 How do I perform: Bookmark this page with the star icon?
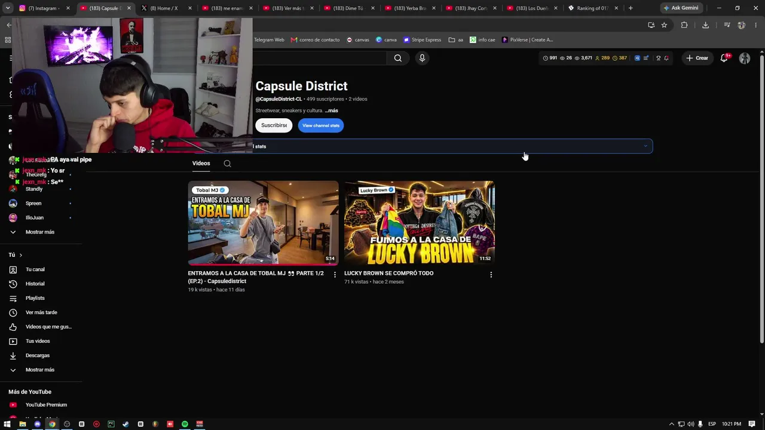click(664, 25)
